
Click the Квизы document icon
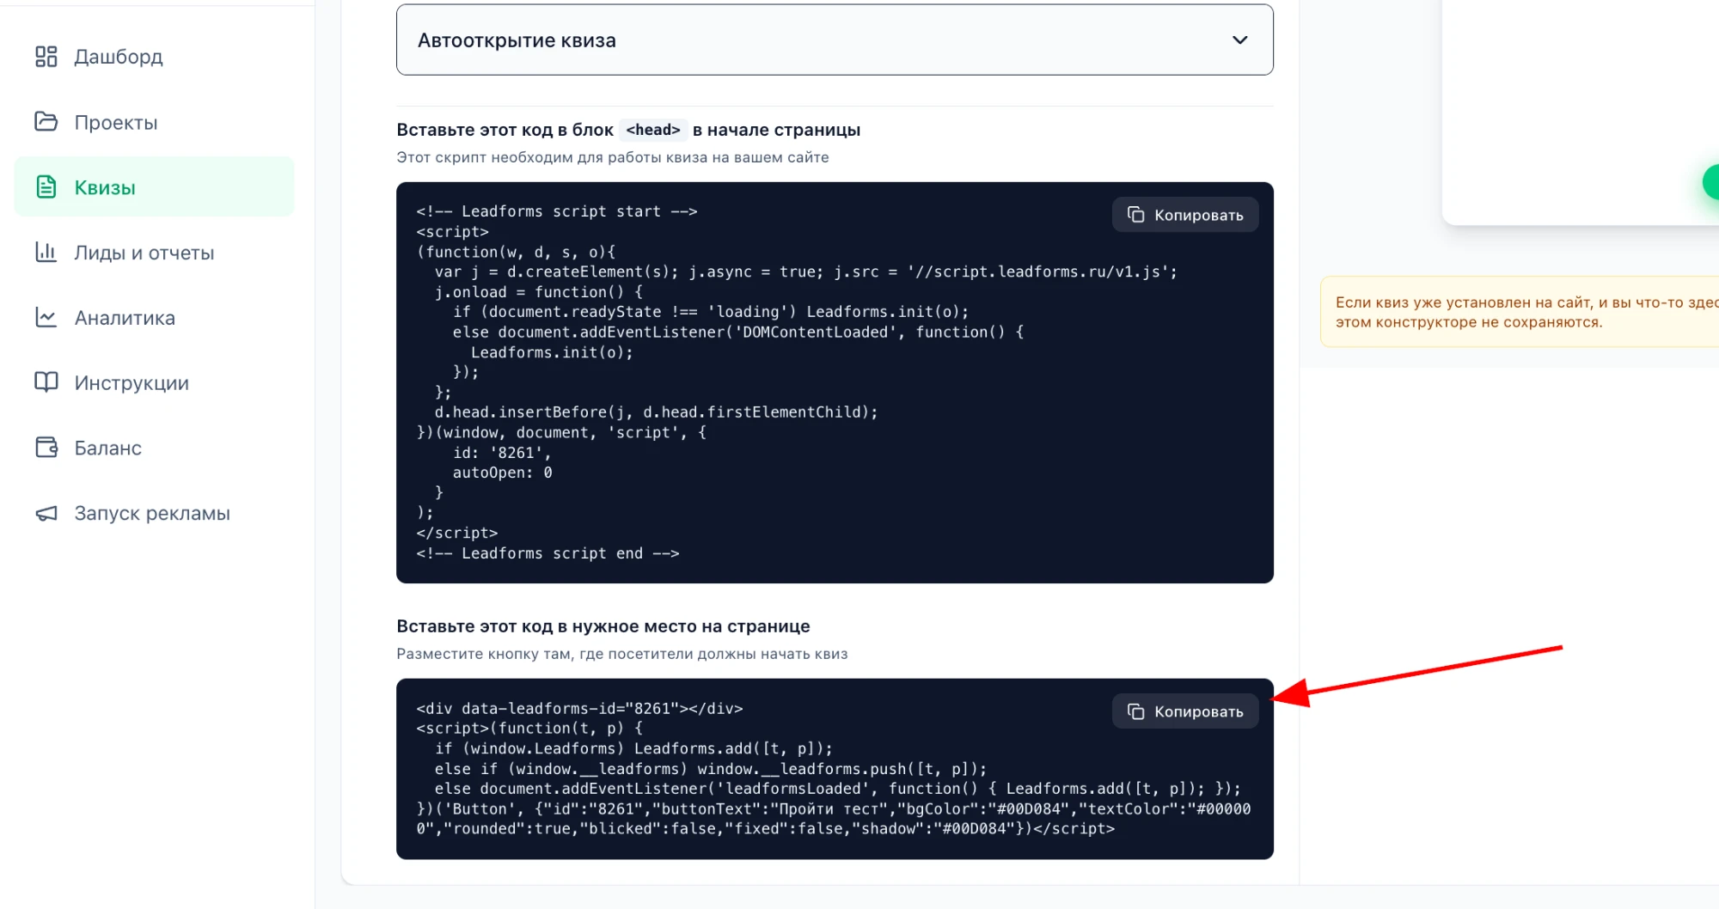pos(46,187)
